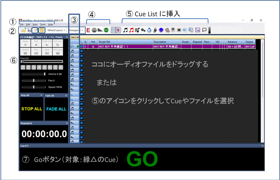This screenshot has height=180, width=280.
Task: Click the yellow STOP ALL button
Action: point(31,109)
